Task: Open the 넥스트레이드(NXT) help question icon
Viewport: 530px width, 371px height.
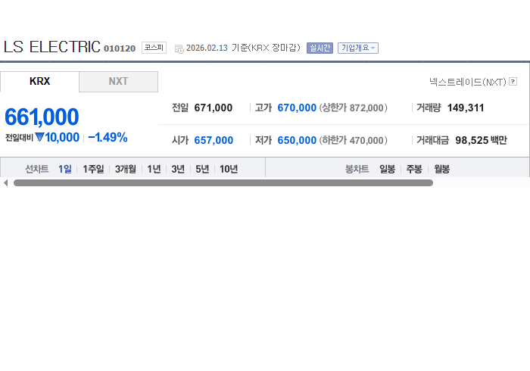Action: [513, 82]
